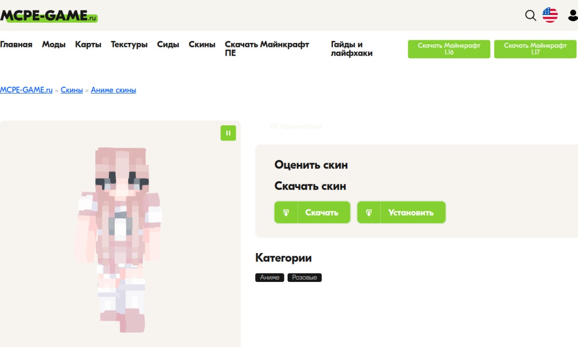
Task: Install the skin with the Установить button
Action: pyautogui.click(x=401, y=212)
